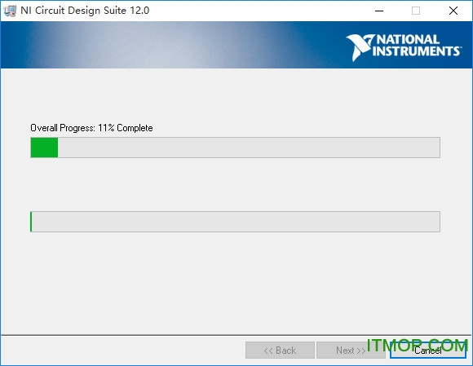Click the 'NI Circuit Design Suite 12.0' title

pyautogui.click(x=85, y=11)
